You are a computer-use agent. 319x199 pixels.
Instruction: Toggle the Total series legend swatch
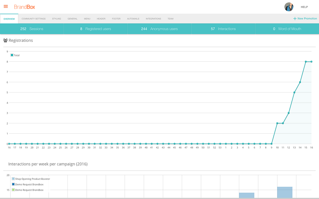12,55
